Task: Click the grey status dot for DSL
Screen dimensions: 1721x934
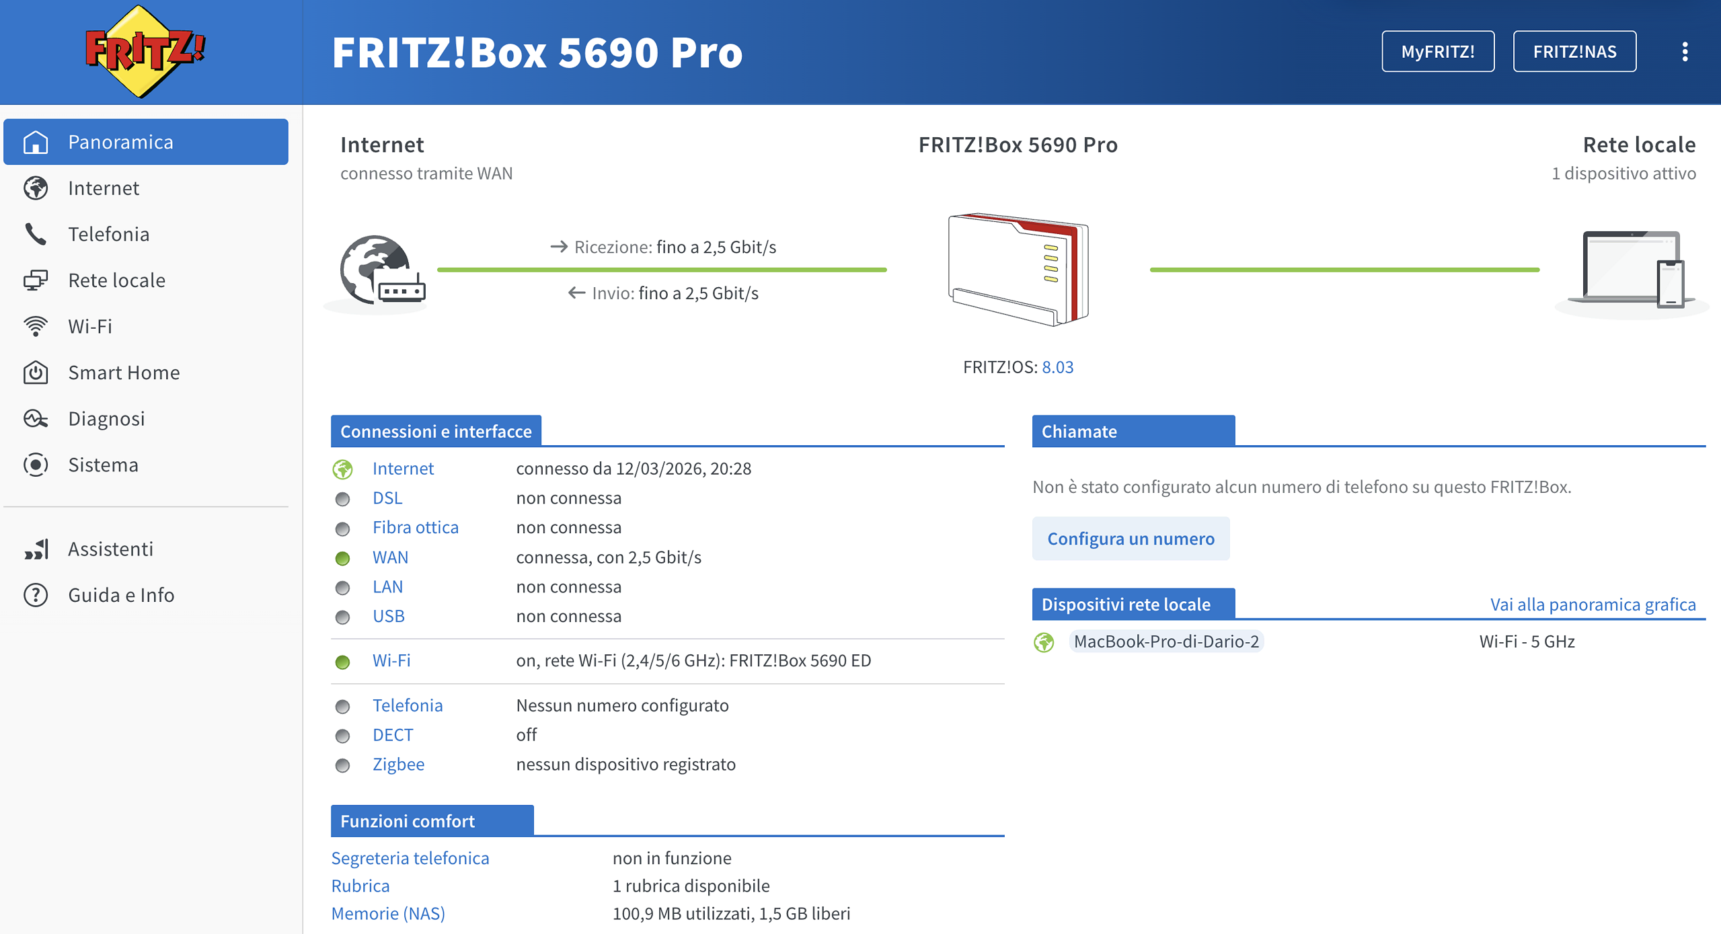Action: [x=343, y=499]
